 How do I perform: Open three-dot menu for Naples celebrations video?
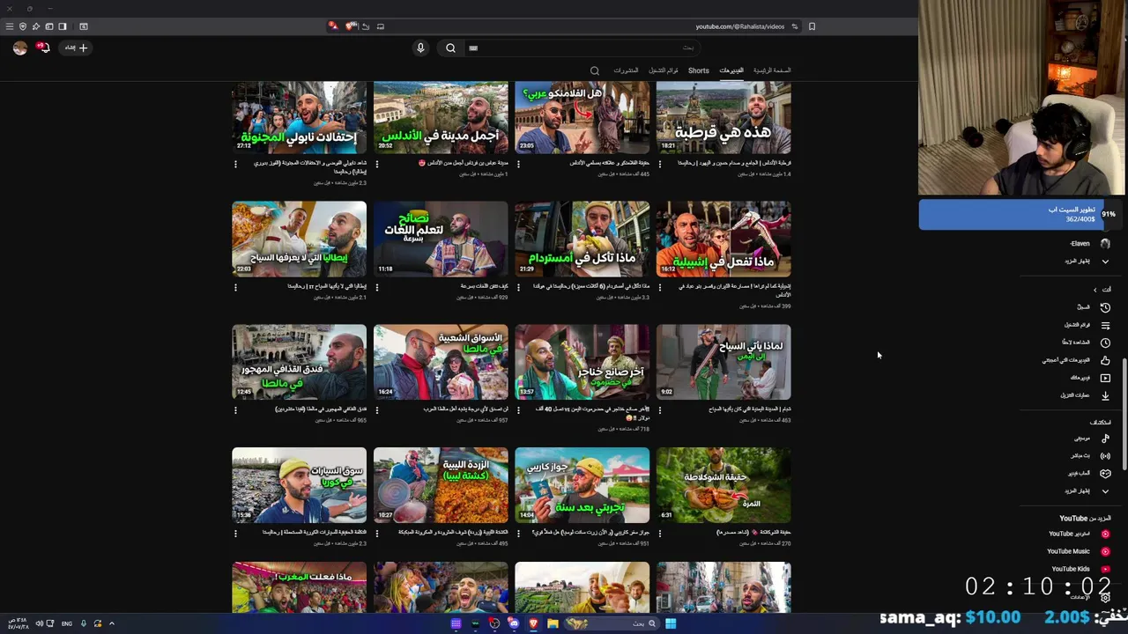tap(235, 164)
